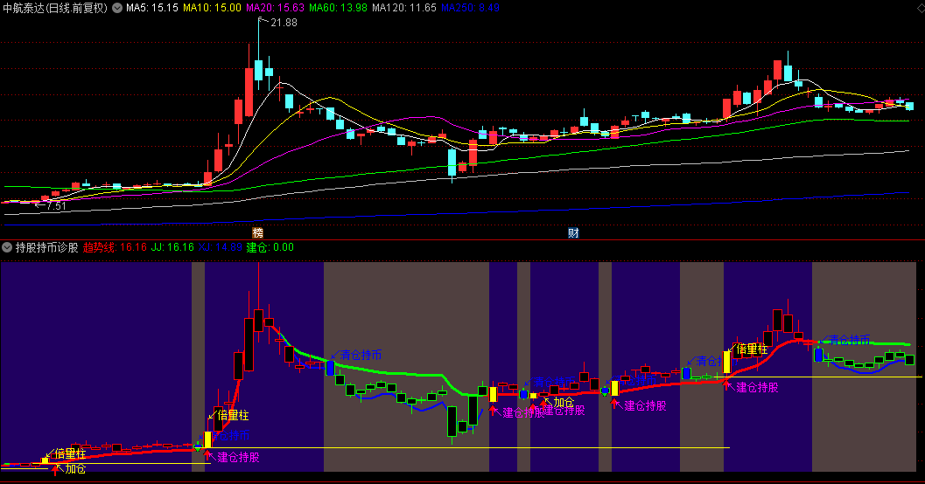925x484 pixels.
Task: Select the MA120: 11.65 moving average label
Action: point(404,8)
